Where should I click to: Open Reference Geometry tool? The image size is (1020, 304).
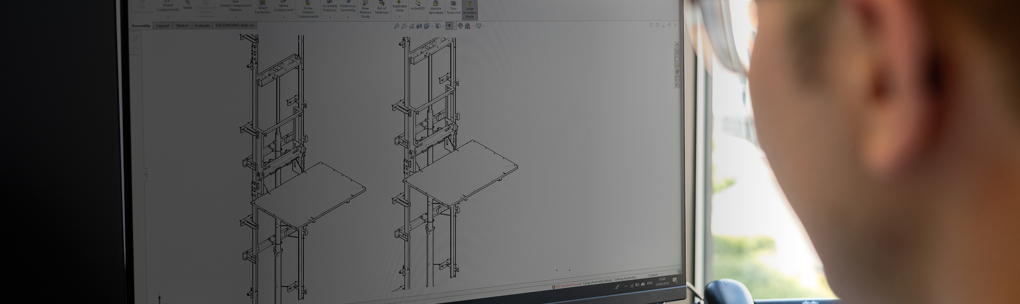point(348,6)
